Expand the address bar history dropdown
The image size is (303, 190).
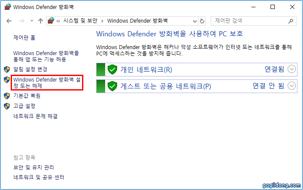click(x=195, y=21)
